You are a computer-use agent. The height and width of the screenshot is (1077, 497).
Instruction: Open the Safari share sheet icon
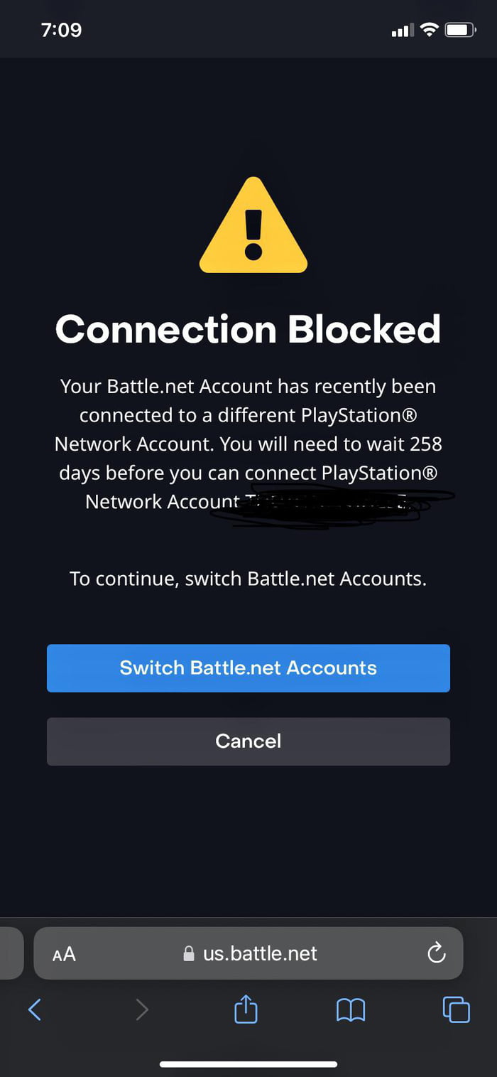tap(245, 1009)
